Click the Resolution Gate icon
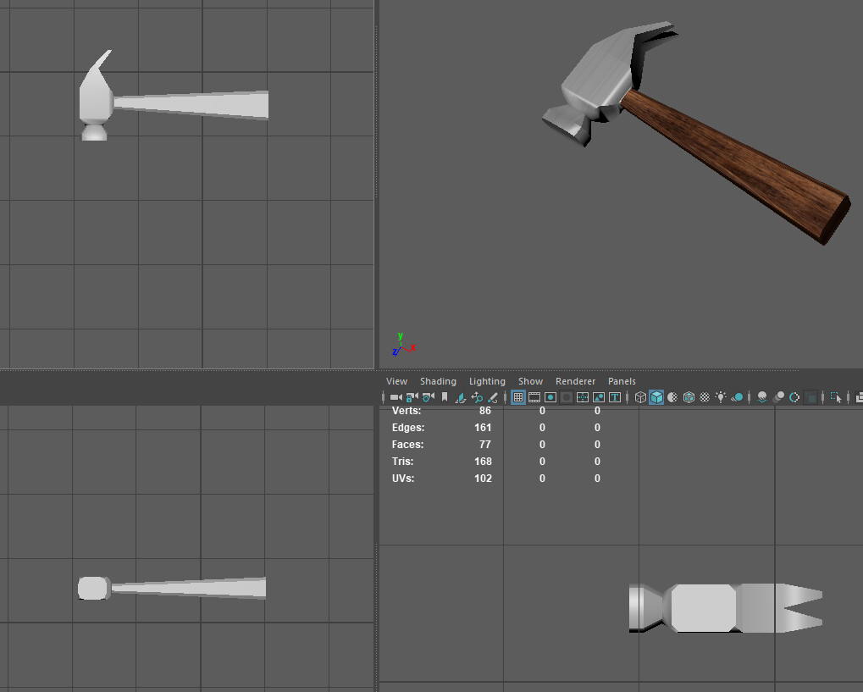Viewport: 863px width, 692px height. click(550, 396)
